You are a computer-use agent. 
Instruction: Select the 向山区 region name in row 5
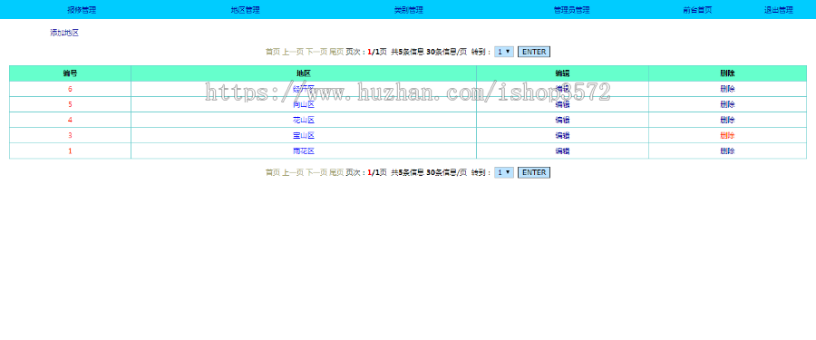(304, 104)
